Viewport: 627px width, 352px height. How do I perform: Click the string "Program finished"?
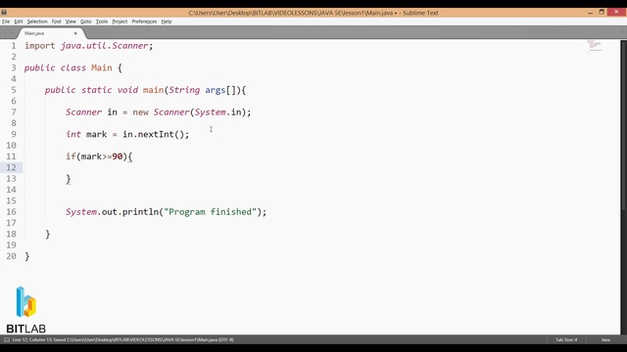210,212
